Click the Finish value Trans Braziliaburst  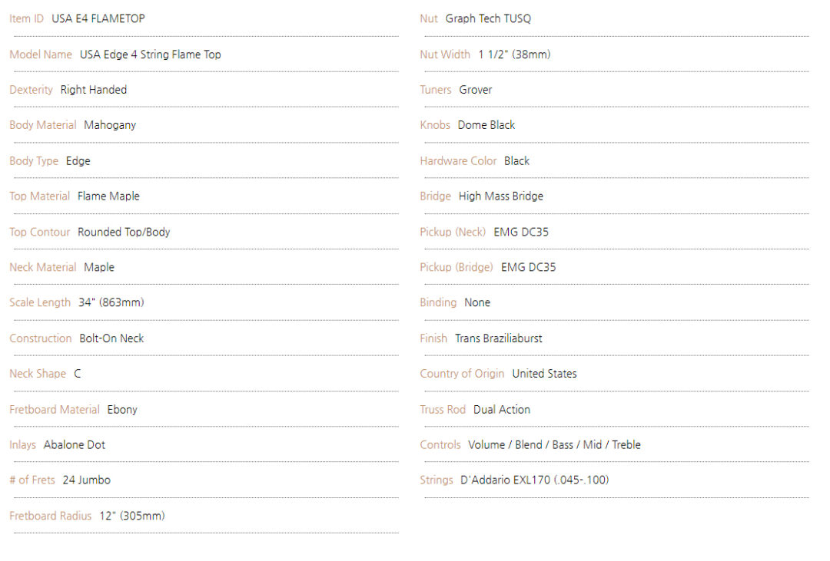click(x=499, y=338)
